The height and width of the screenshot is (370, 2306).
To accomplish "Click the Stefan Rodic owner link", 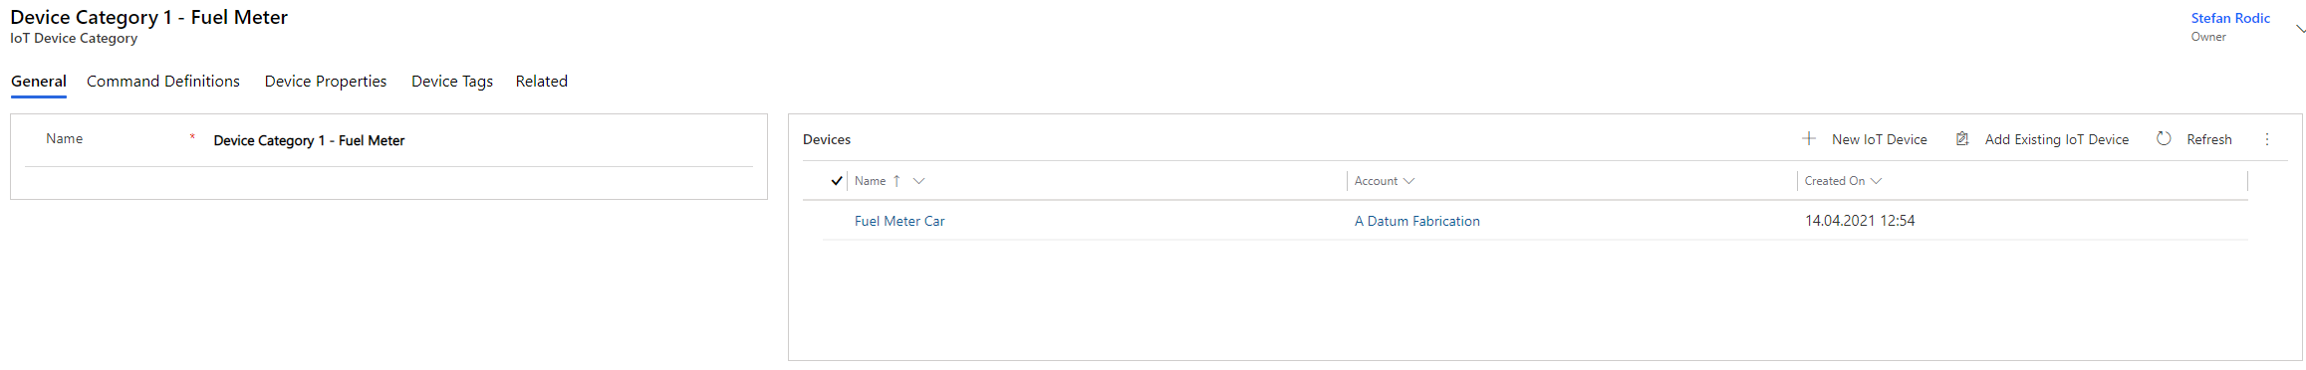I will coord(2230,18).
